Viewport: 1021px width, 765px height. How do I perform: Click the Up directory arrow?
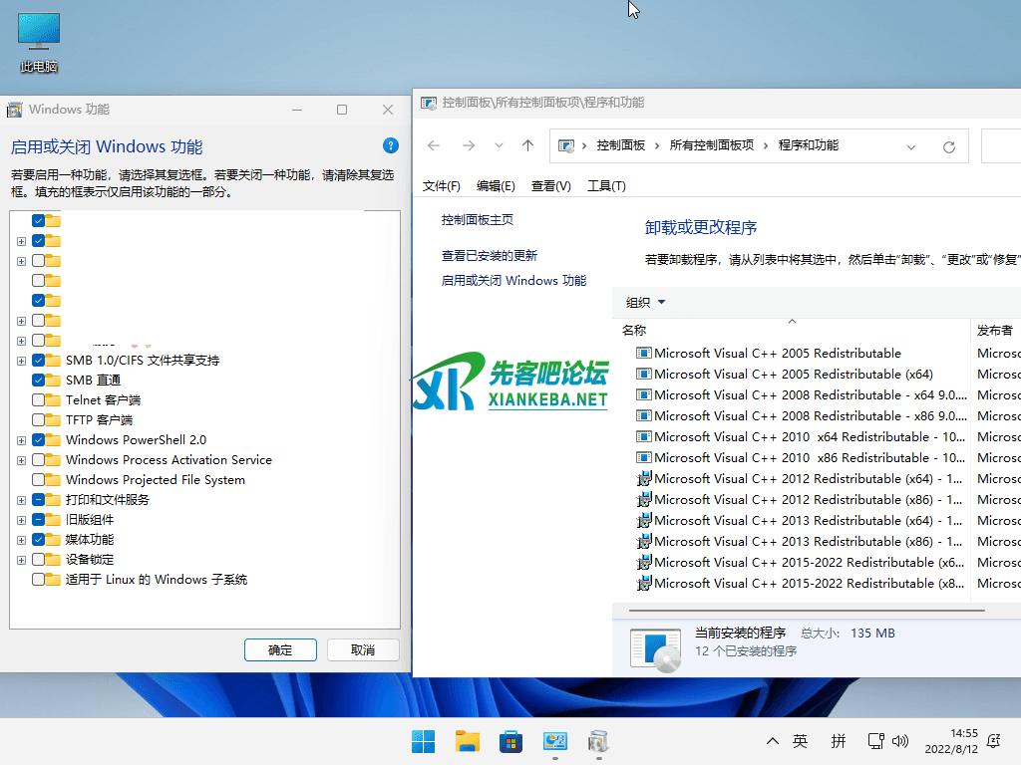[x=527, y=145]
